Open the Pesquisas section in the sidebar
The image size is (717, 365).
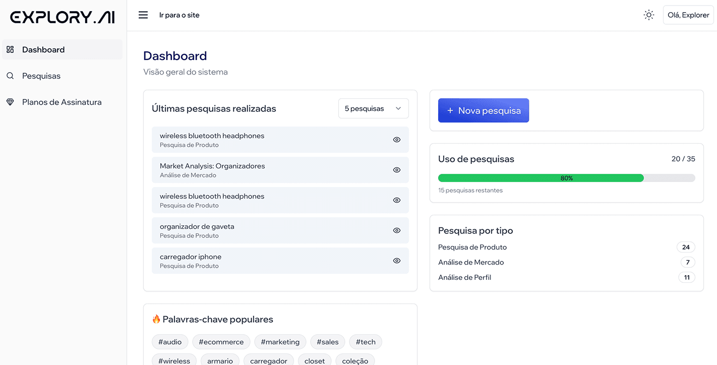pos(41,76)
